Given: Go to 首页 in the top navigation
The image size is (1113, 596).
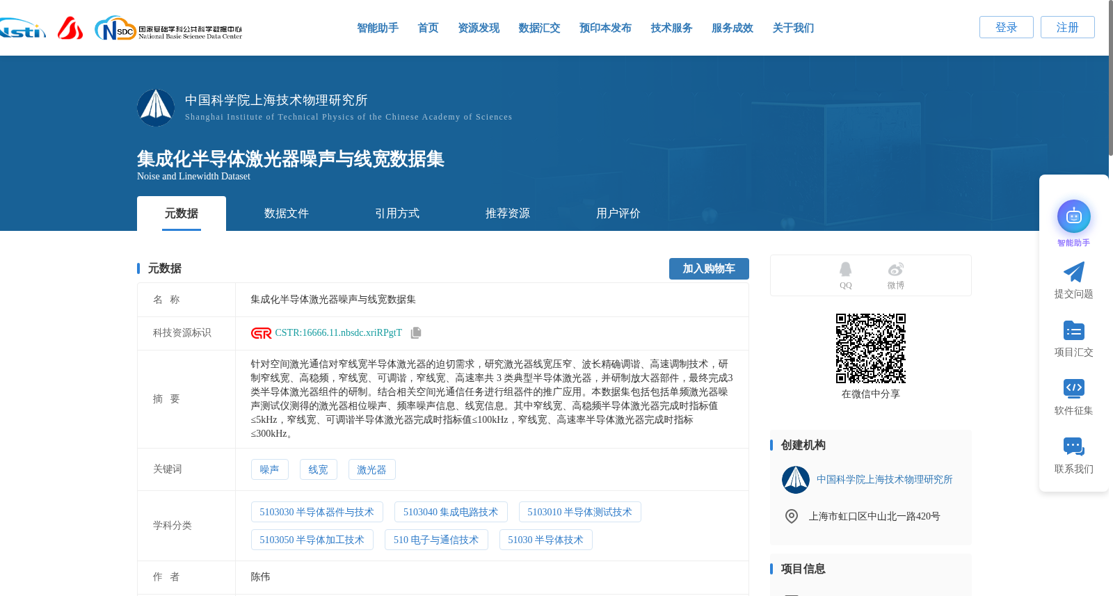Looking at the screenshot, I should click(428, 28).
